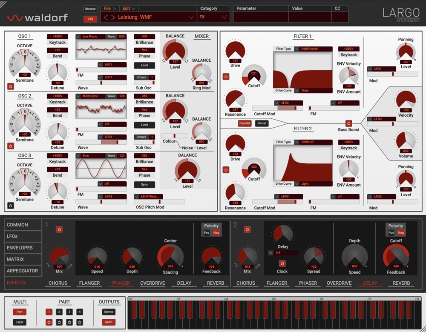Image resolution: width=426 pixels, height=332 pixels.
Task: Click the Browse button
Action: pos(90,9)
